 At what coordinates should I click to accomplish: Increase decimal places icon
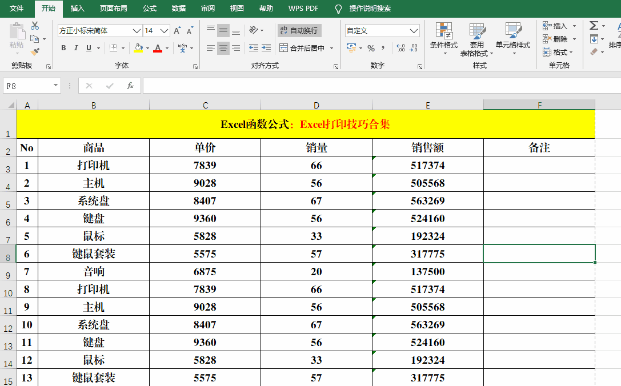(401, 48)
